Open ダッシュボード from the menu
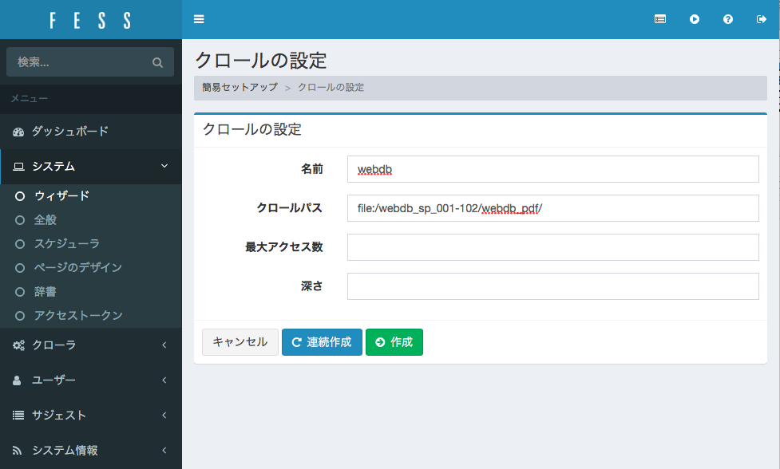This screenshot has width=780, height=469. click(90, 131)
